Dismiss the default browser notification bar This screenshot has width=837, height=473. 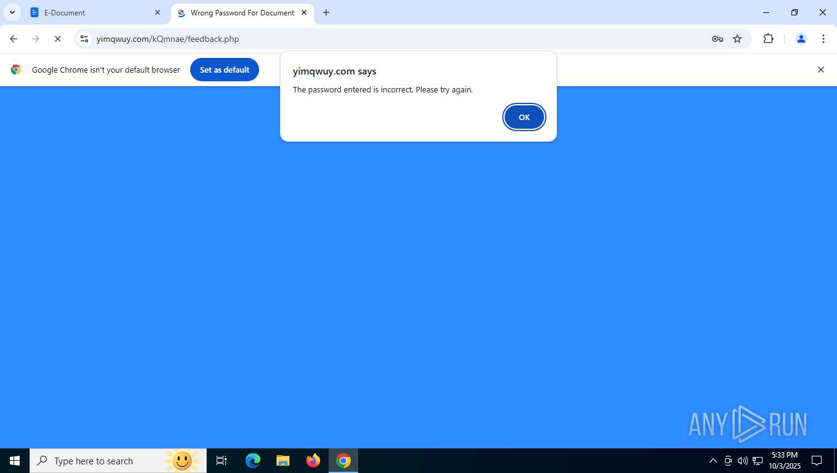pyautogui.click(x=820, y=70)
